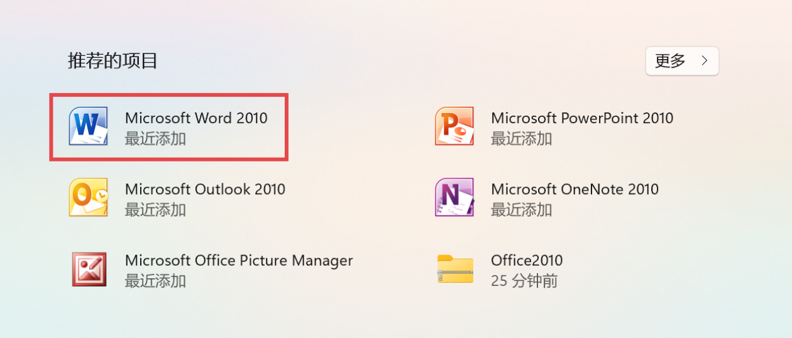Click the Microsoft Word 2010 title text
Image resolution: width=792 pixels, height=338 pixels.
click(x=196, y=117)
